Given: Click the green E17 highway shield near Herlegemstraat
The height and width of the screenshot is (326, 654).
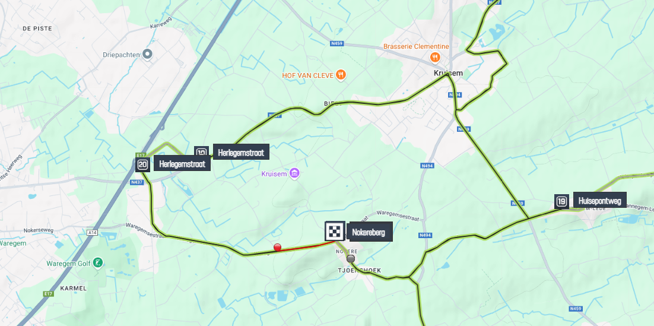Looking at the screenshot, I should 140,155.
